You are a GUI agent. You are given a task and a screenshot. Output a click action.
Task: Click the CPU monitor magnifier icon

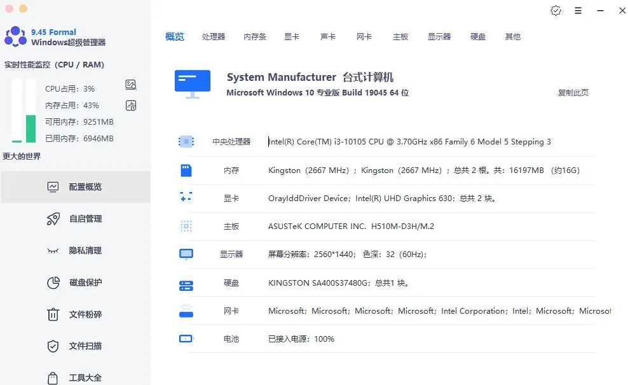point(131,84)
